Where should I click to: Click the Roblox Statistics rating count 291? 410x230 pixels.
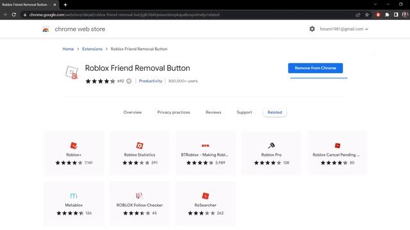[x=154, y=163]
